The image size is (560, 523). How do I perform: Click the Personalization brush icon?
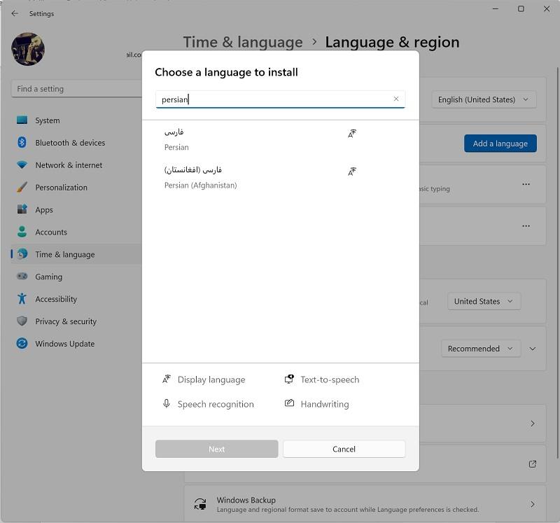click(22, 188)
